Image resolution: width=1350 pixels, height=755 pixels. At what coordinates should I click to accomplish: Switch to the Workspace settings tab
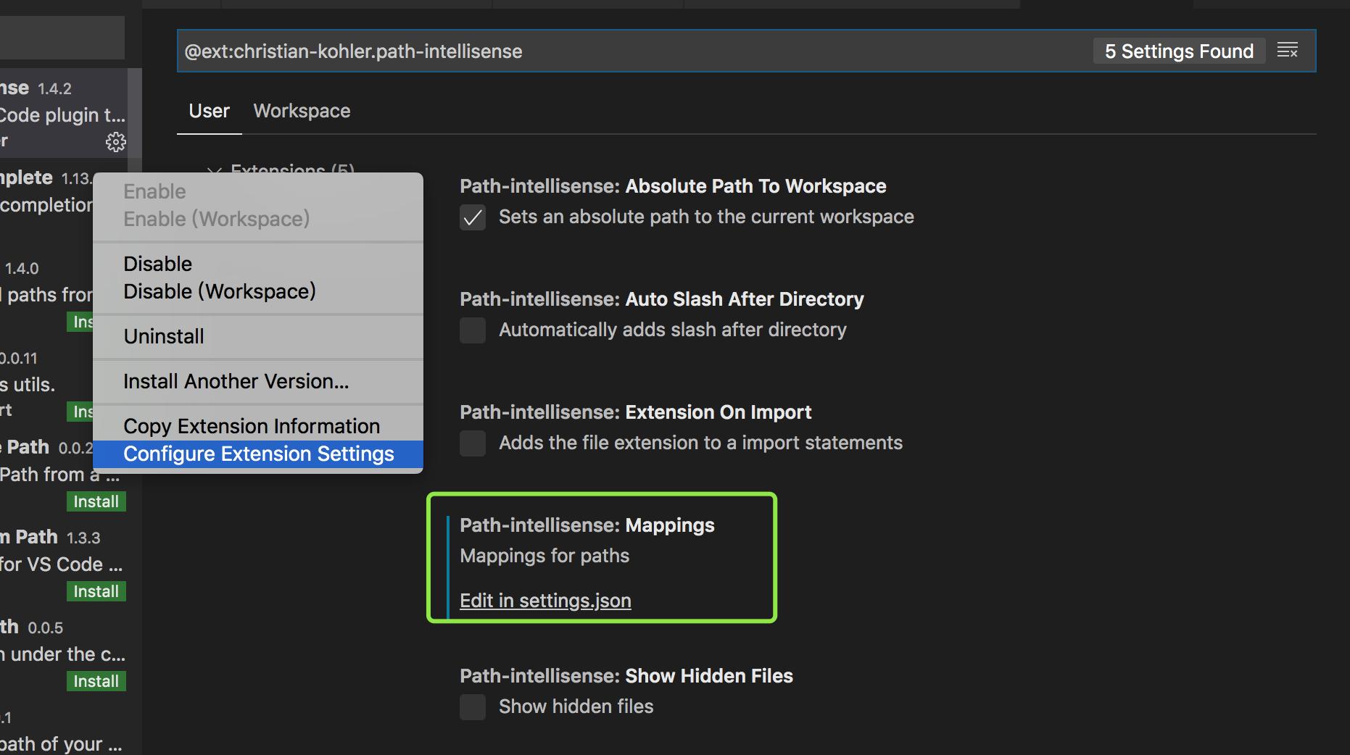[x=302, y=111]
